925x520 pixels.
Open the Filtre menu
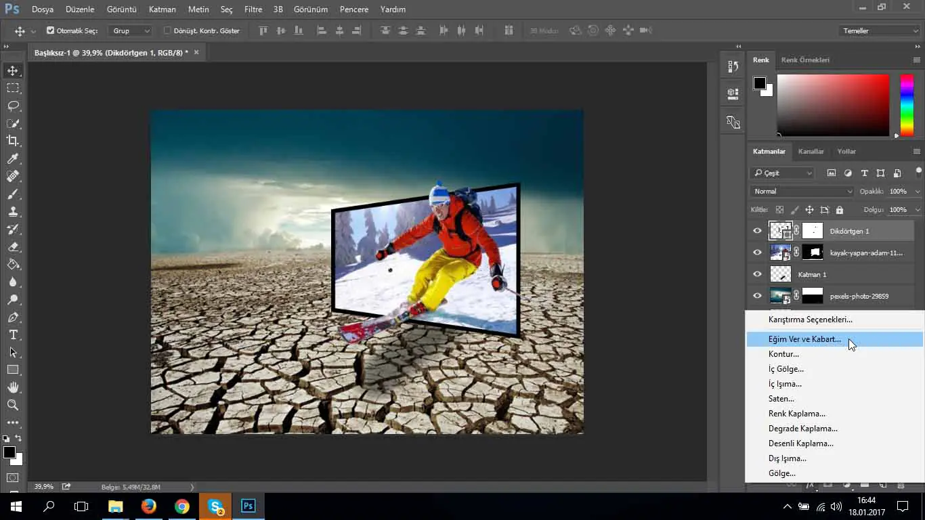click(253, 9)
